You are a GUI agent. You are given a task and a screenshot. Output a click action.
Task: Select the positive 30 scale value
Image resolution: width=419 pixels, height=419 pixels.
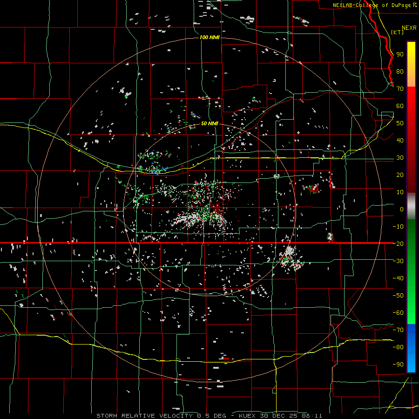tap(400, 158)
